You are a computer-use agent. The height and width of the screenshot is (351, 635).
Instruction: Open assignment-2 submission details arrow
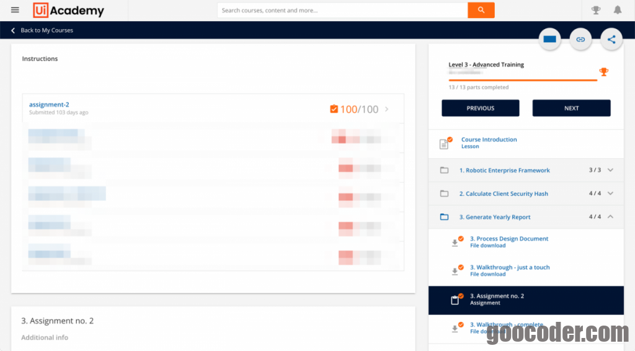click(x=387, y=109)
